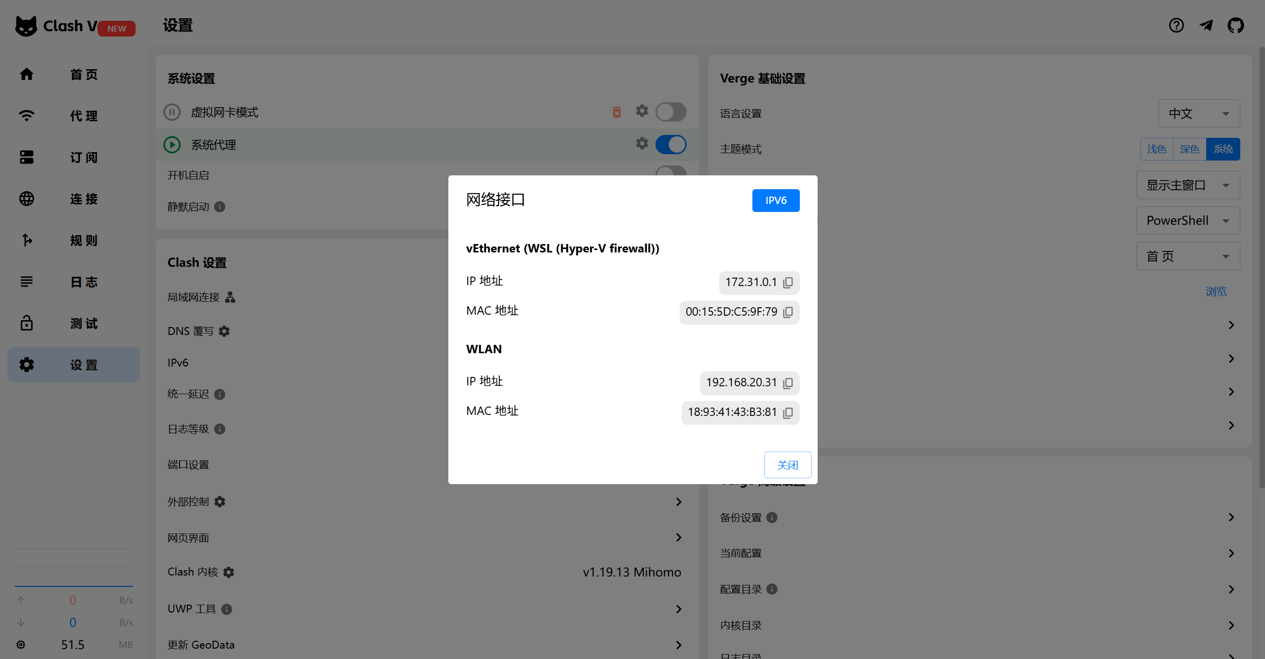This screenshot has width=1265, height=659.
Task: Open system proxy gear settings
Action: pyautogui.click(x=642, y=143)
